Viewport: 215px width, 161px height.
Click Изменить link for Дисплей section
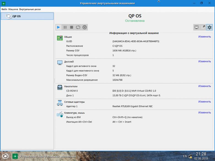pos(205,61)
